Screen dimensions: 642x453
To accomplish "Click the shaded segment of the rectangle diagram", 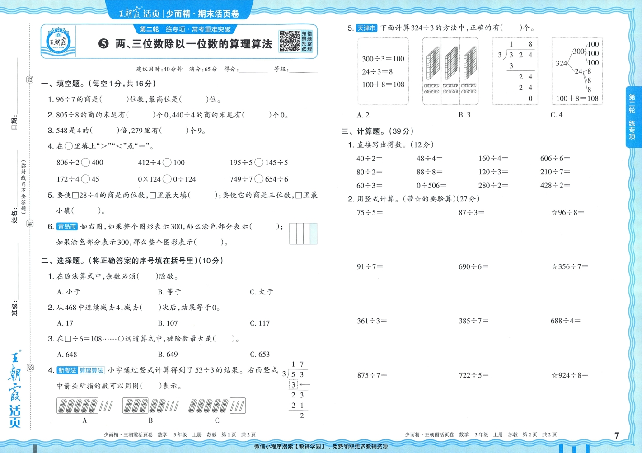I will tap(313, 233).
